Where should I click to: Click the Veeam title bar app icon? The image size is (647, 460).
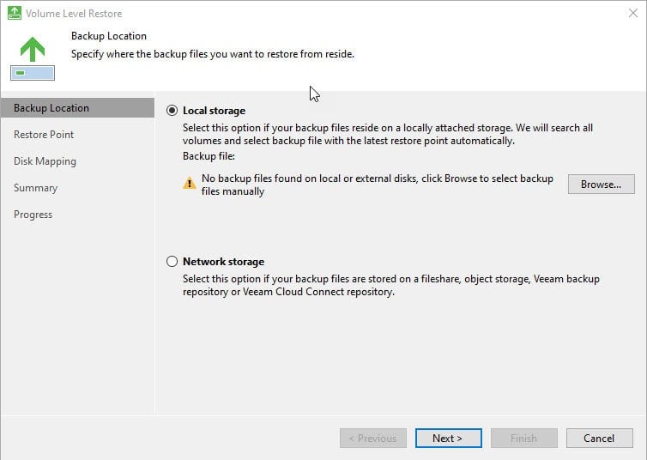[15, 13]
